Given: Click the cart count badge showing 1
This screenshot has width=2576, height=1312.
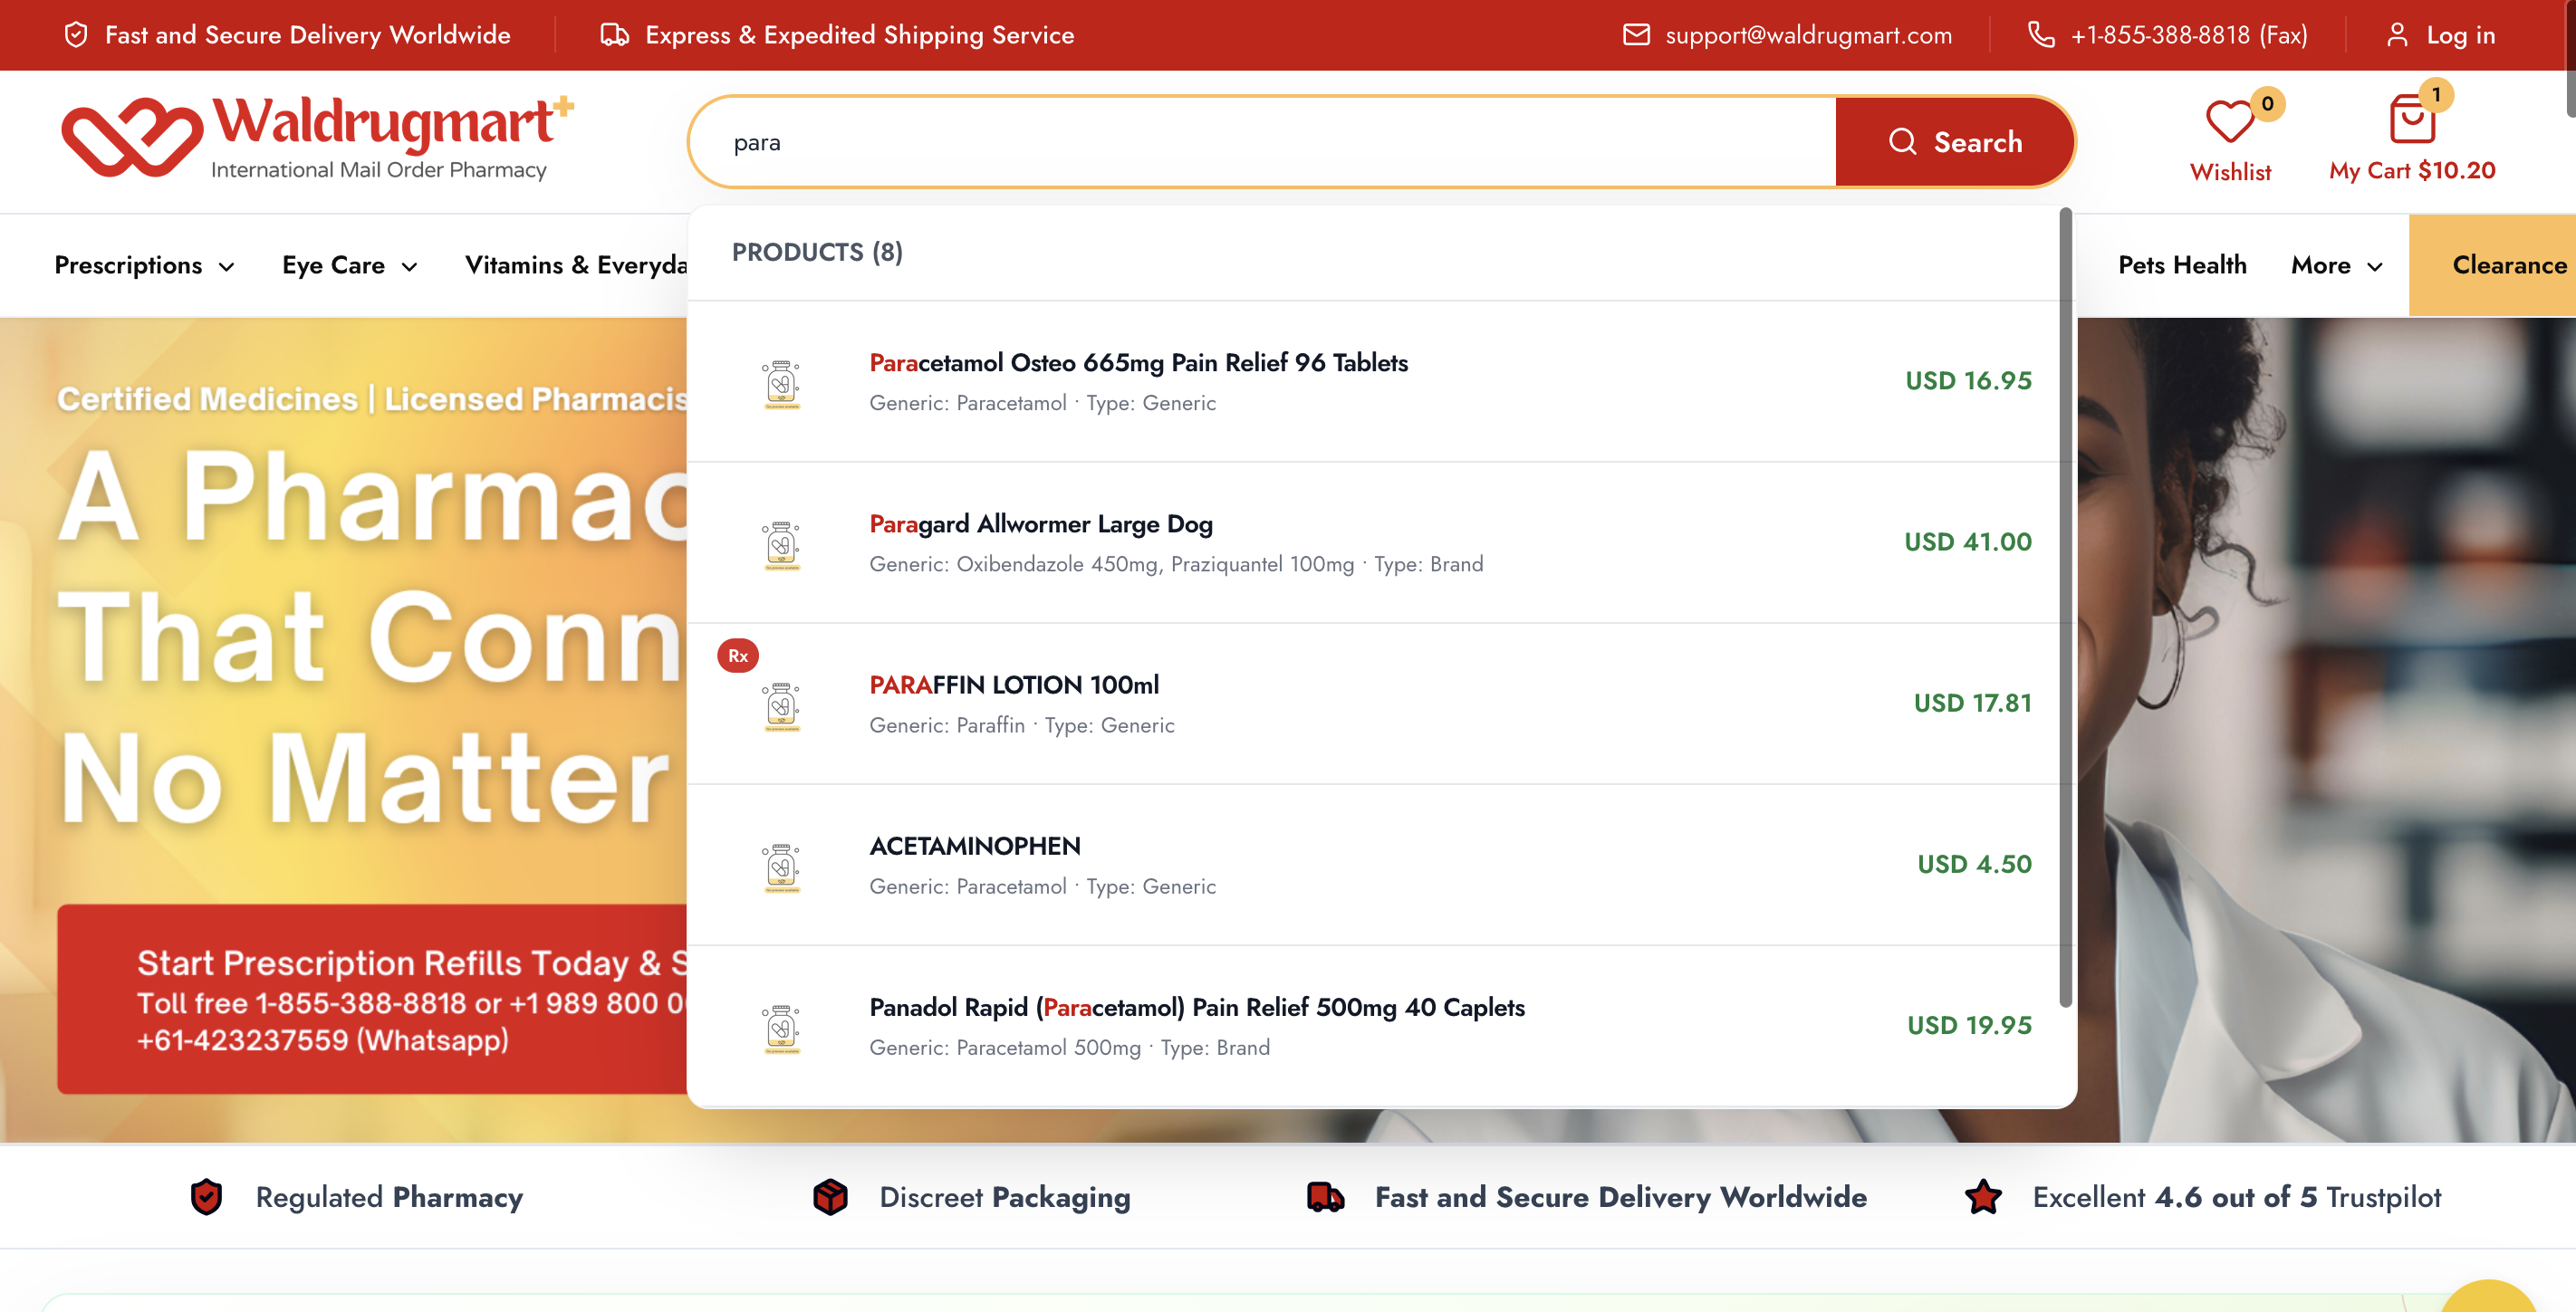Looking at the screenshot, I should [2436, 95].
